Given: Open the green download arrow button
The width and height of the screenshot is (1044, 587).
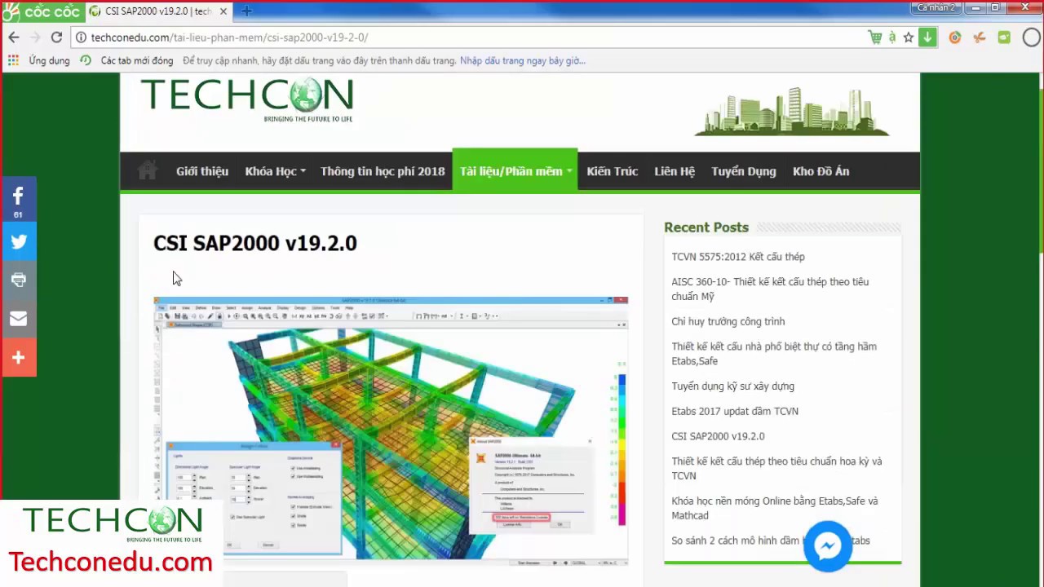Looking at the screenshot, I should [927, 38].
